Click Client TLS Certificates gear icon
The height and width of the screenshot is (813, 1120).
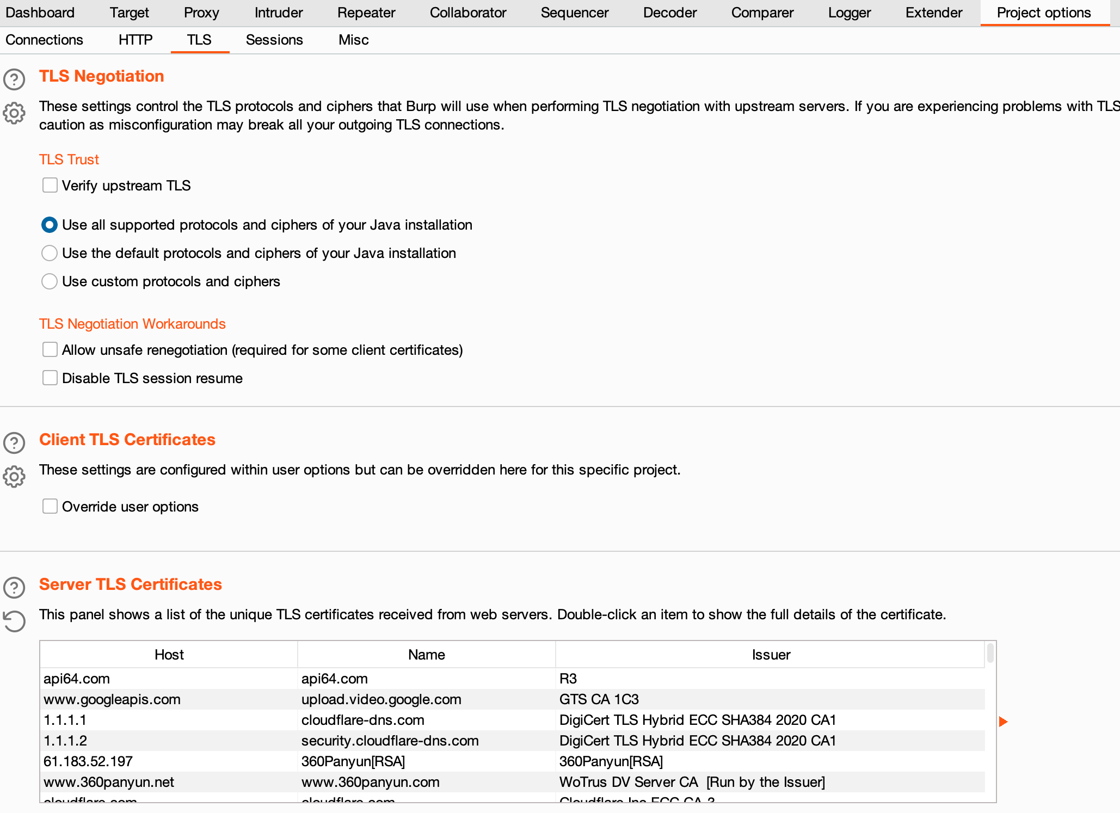[x=14, y=477]
